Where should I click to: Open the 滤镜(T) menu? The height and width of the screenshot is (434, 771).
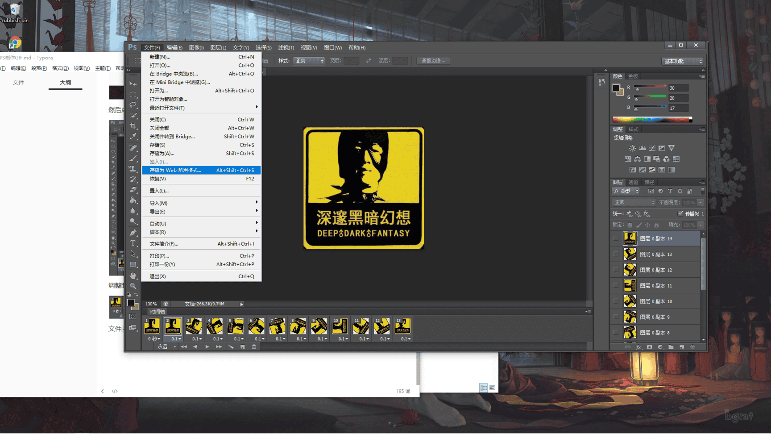[286, 48]
